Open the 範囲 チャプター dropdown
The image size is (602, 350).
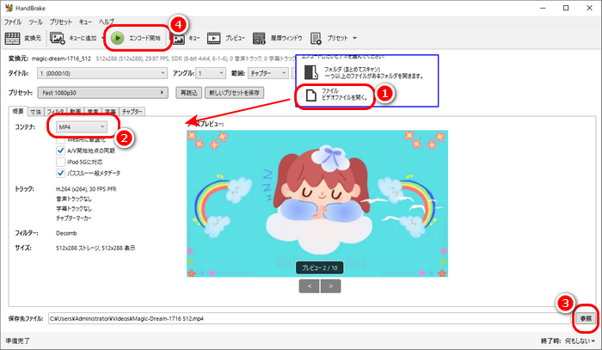click(x=268, y=73)
